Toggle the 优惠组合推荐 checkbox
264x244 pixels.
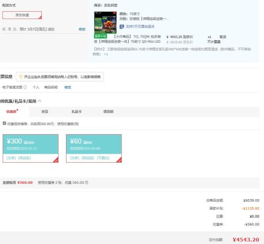(x=4, y=123)
